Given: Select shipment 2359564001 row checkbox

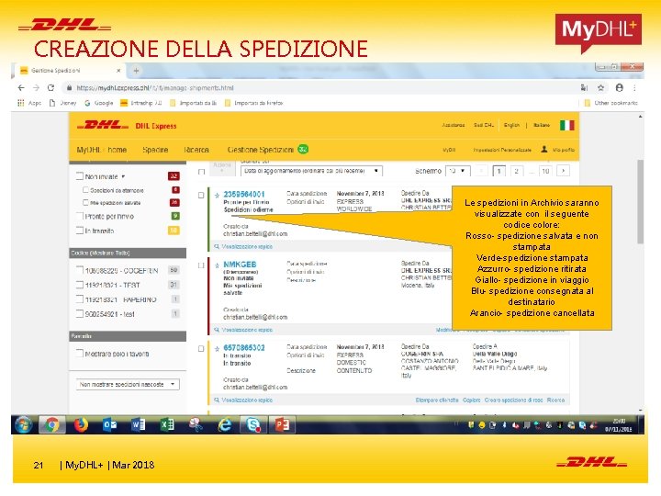Looking at the screenshot, I should coord(201,196).
